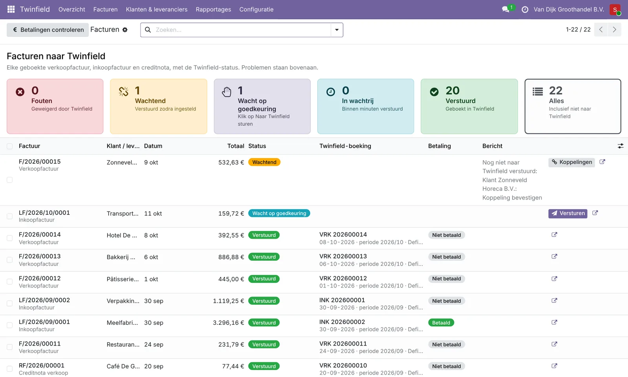The height and width of the screenshot is (377, 628).
Task: Filter by Fouten card
Action: click(55, 106)
